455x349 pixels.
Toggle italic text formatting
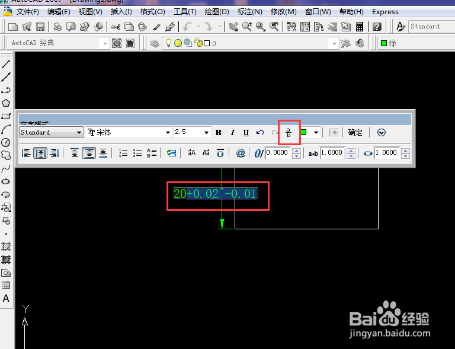coord(232,133)
